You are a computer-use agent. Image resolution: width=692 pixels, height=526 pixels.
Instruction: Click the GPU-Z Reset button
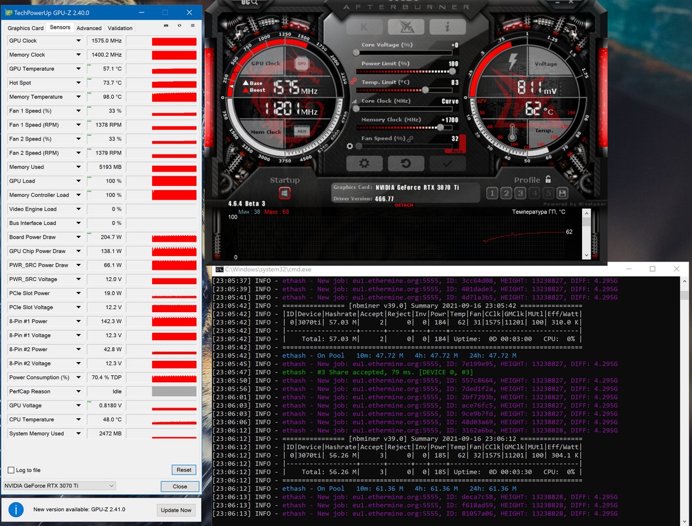click(184, 470)
